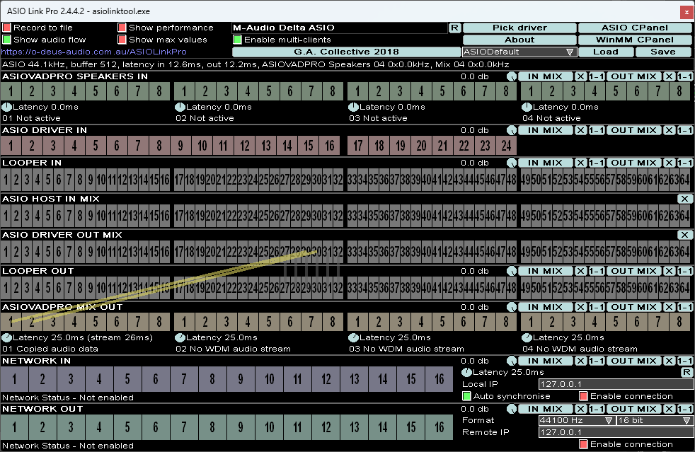
Task: Click ASIOVADPRO MIX OUT gain knob
Action: [x=512, y=307]
